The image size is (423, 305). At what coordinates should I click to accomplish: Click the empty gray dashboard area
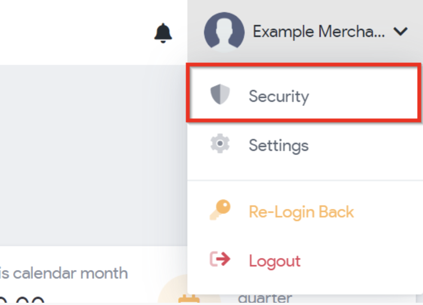click(93, 156)
